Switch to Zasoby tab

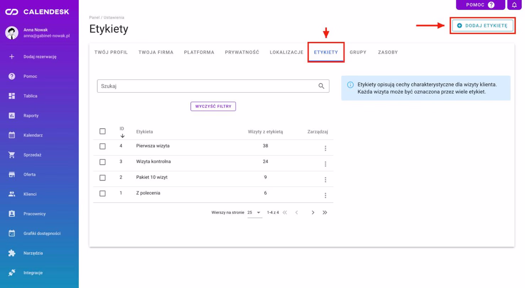[x=388, y=52]
